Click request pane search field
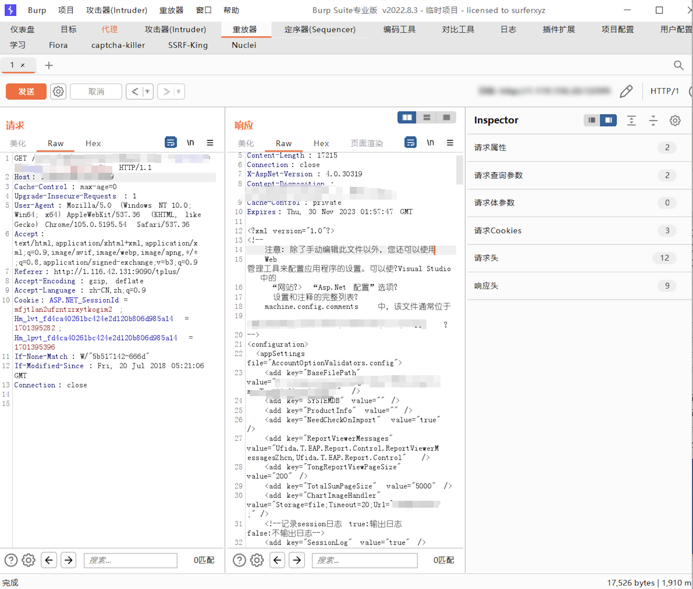This screenshot has height=589, width=693. (130, 560)
